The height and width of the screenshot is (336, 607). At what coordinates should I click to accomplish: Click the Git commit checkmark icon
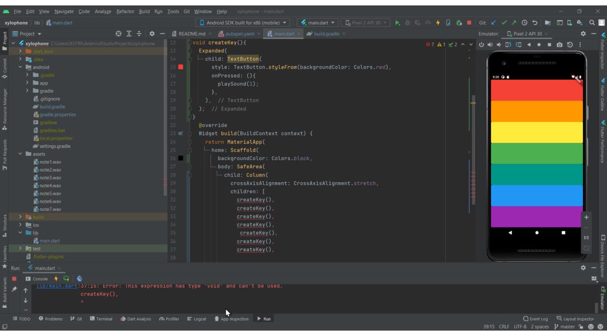504,23
